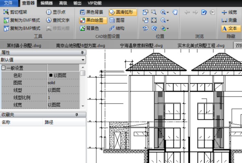Toggle the 圆滑弧形 smooth arcs option
Viewport: 242px width, 163px height.
point(123,12)
